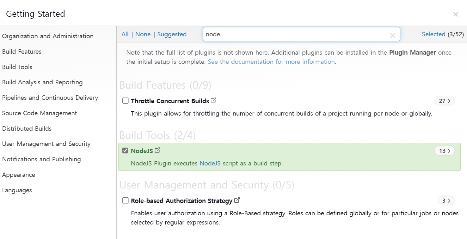The width and height of the screenshot is (467, 239).
Task: Open Throttle Concurrent Builds external link icon
Action: [x=214, y=100]
